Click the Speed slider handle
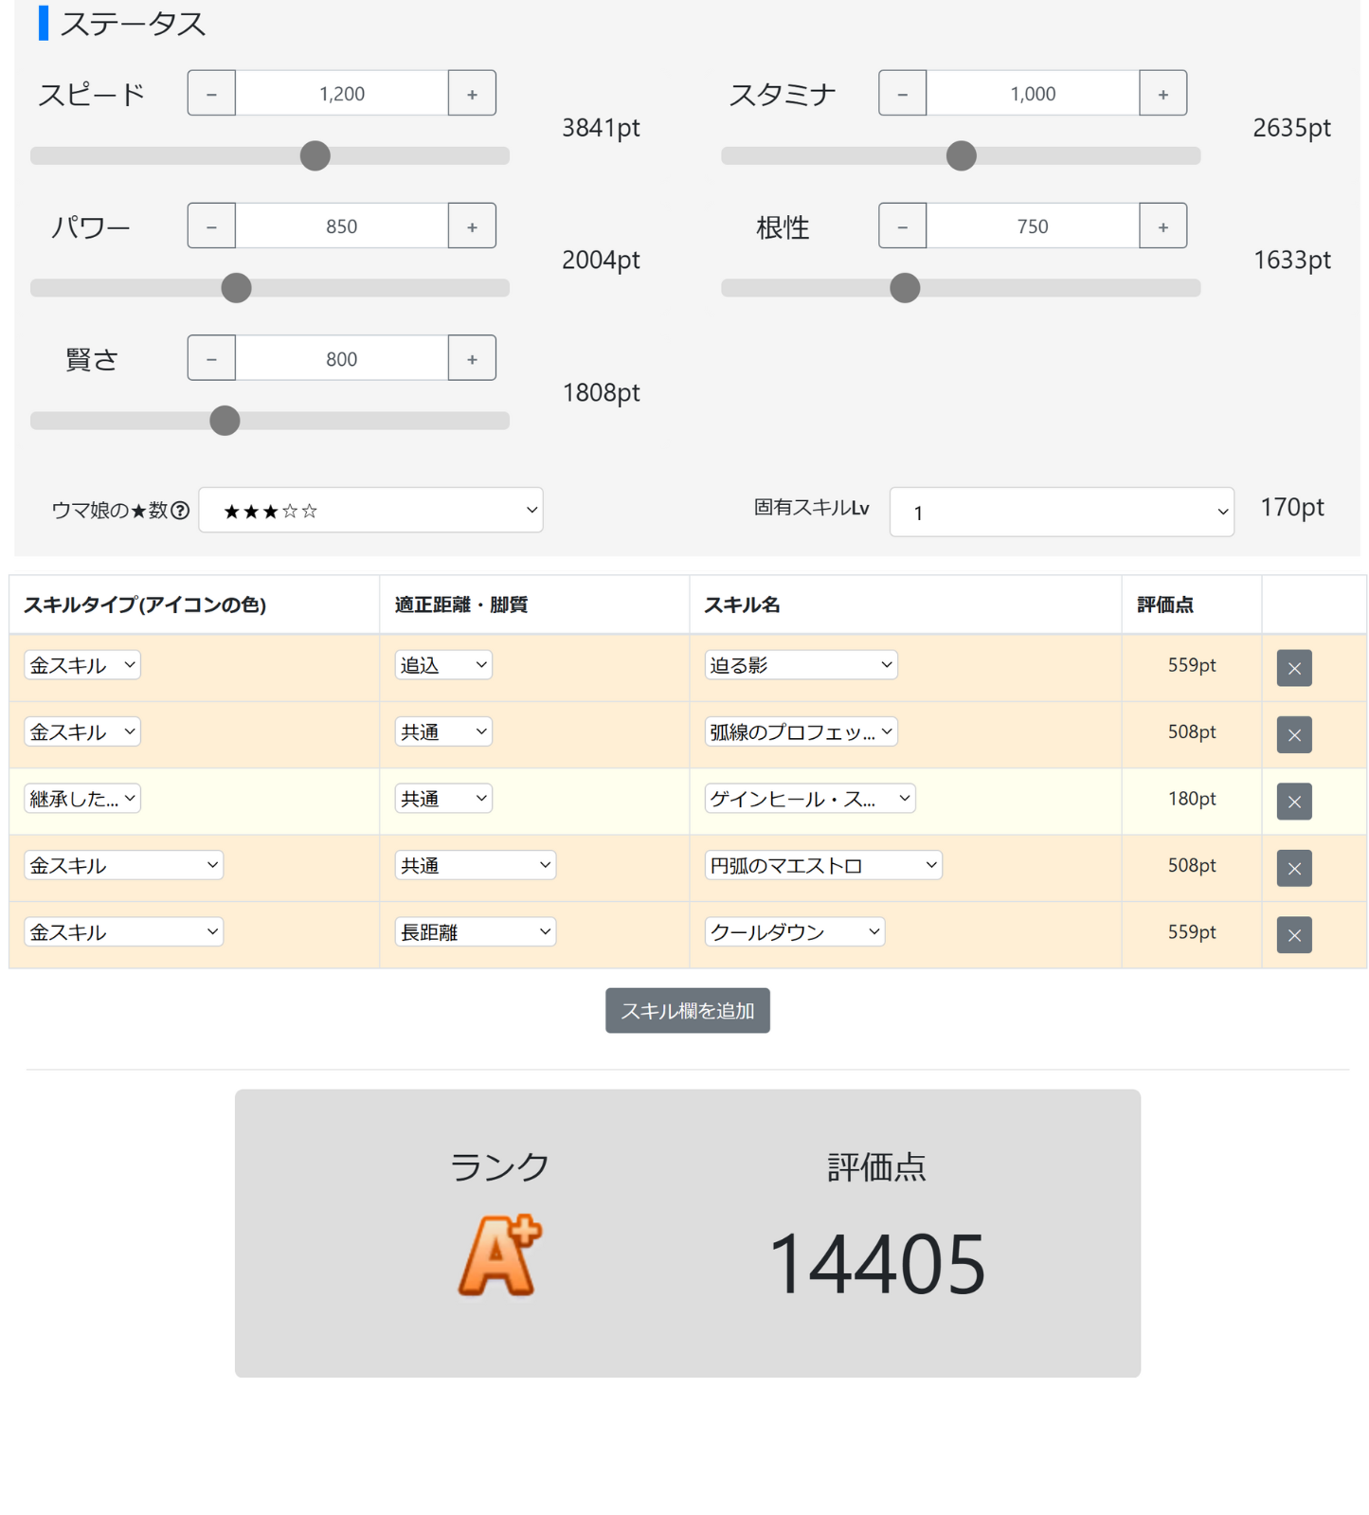The height and width of the screenshot is (1515, 1369). coord(315,155)
